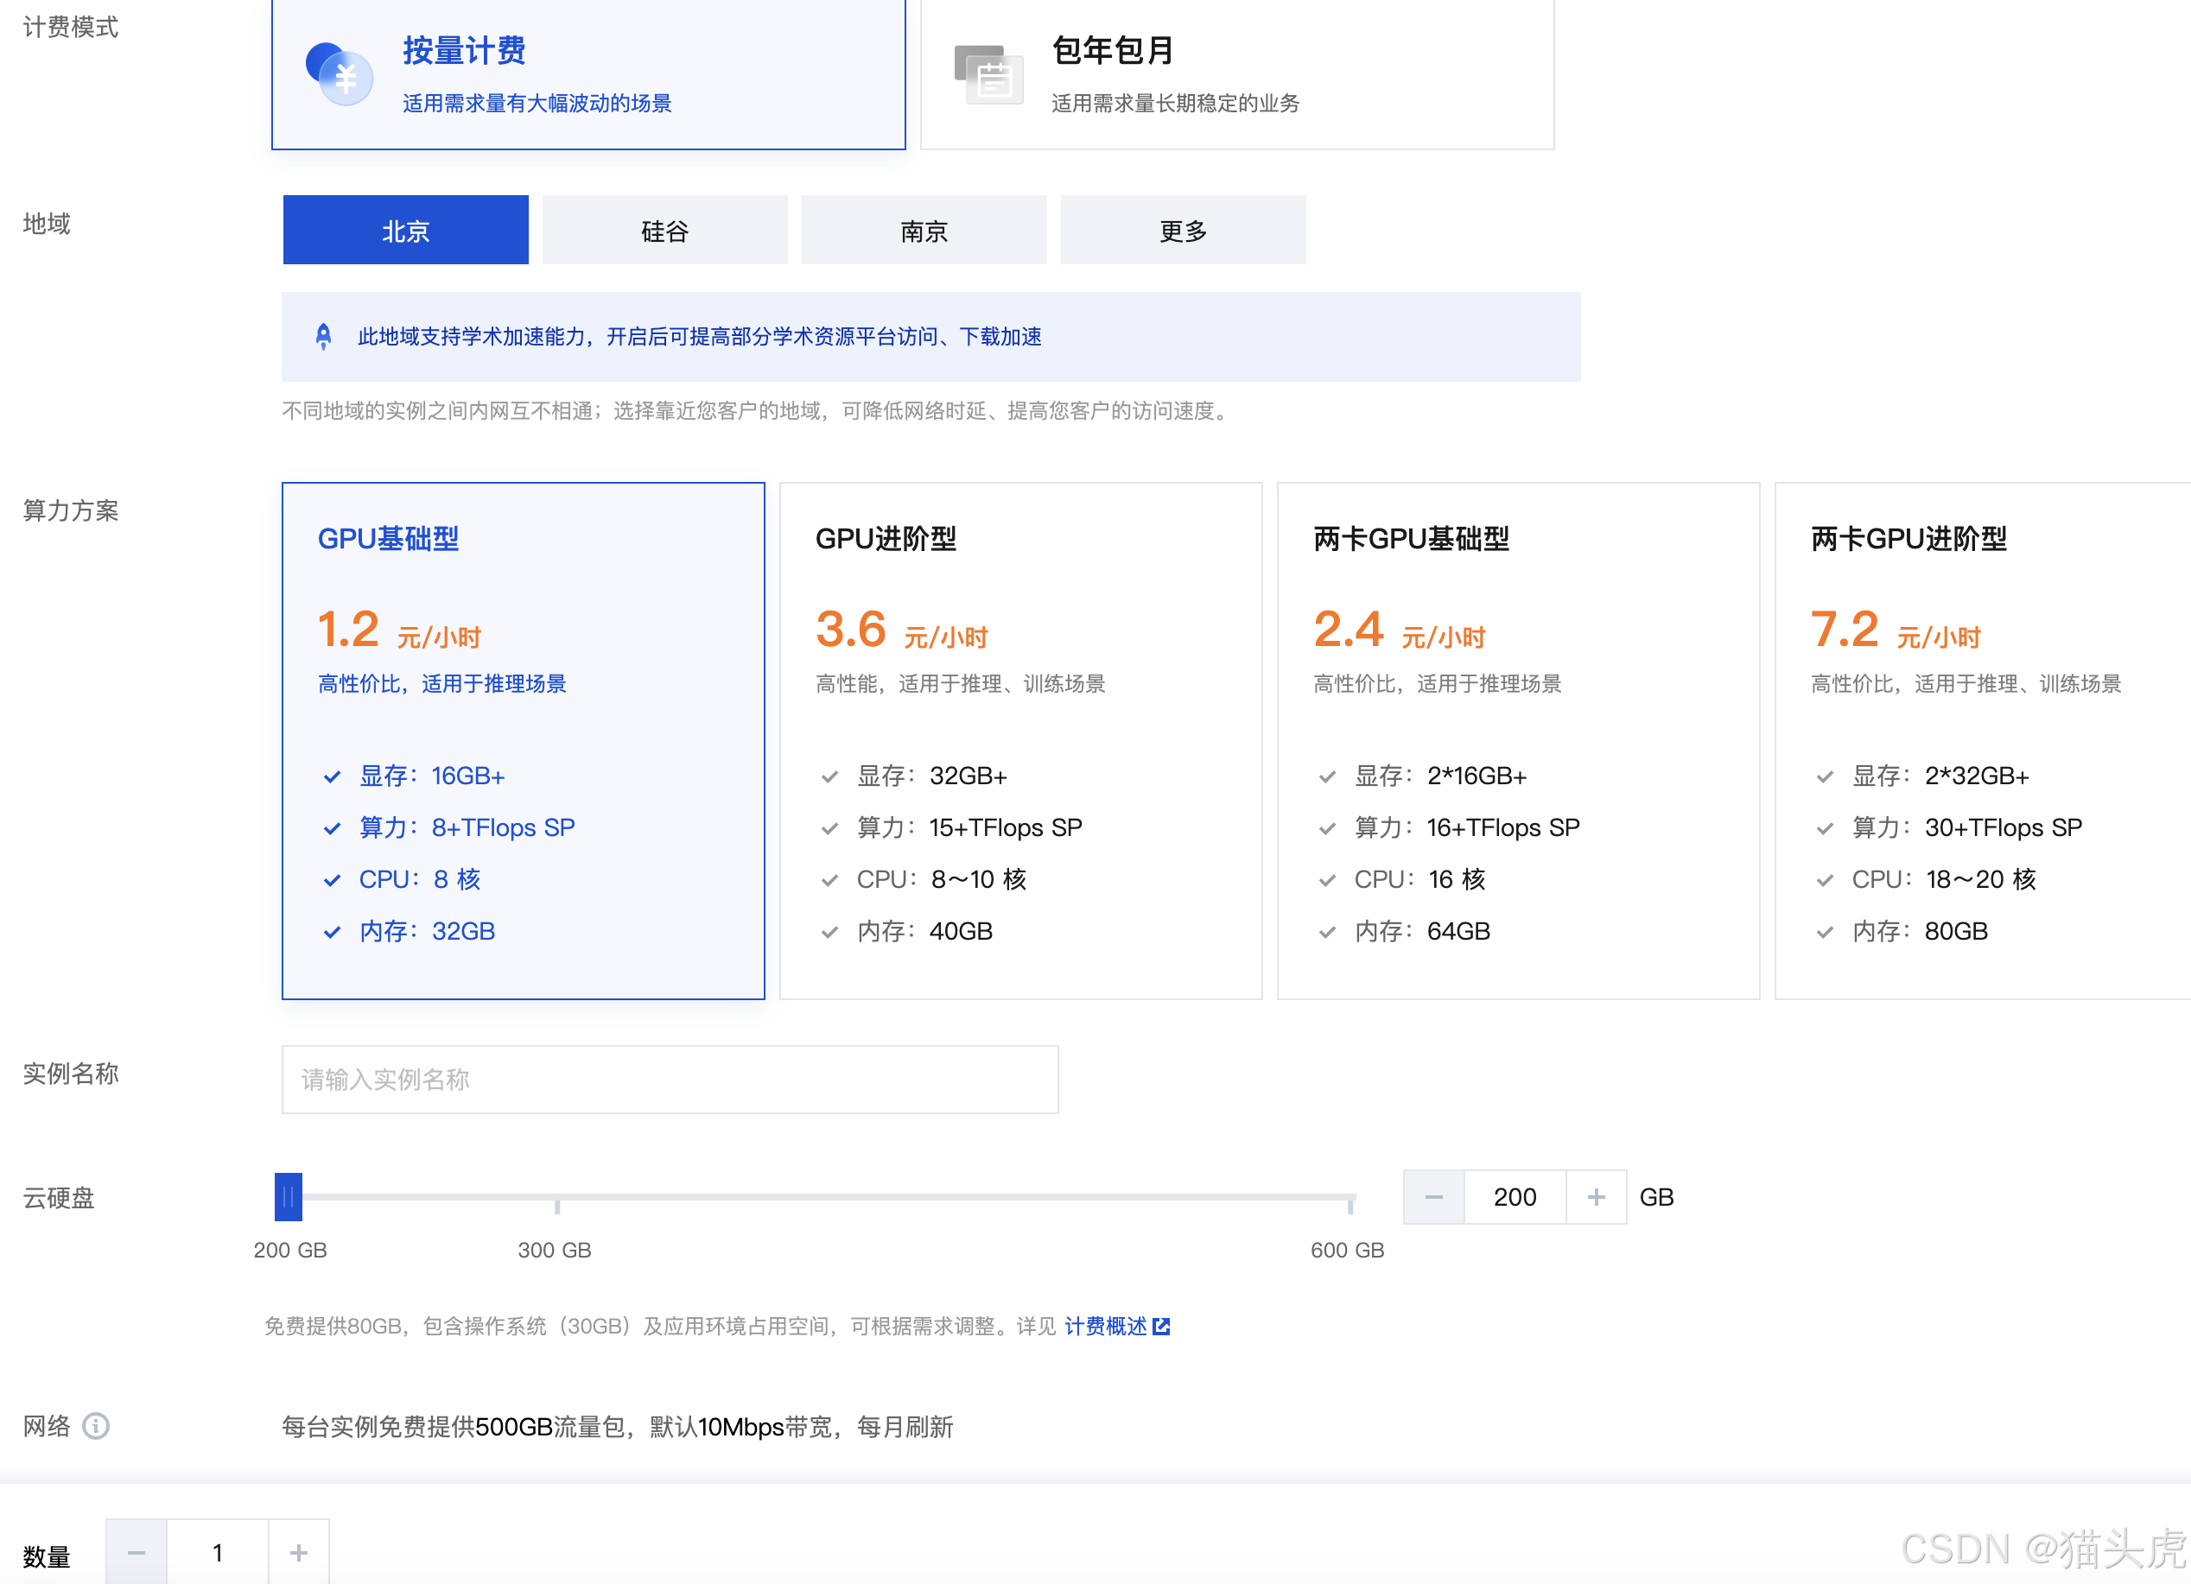
Task: Expand the 更多 regions option
Action: 1183,230
